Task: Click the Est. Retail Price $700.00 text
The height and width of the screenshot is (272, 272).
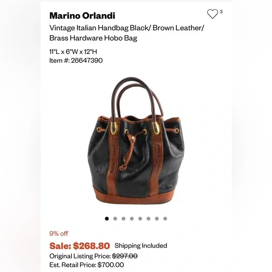Action: [x=87, y=265]
